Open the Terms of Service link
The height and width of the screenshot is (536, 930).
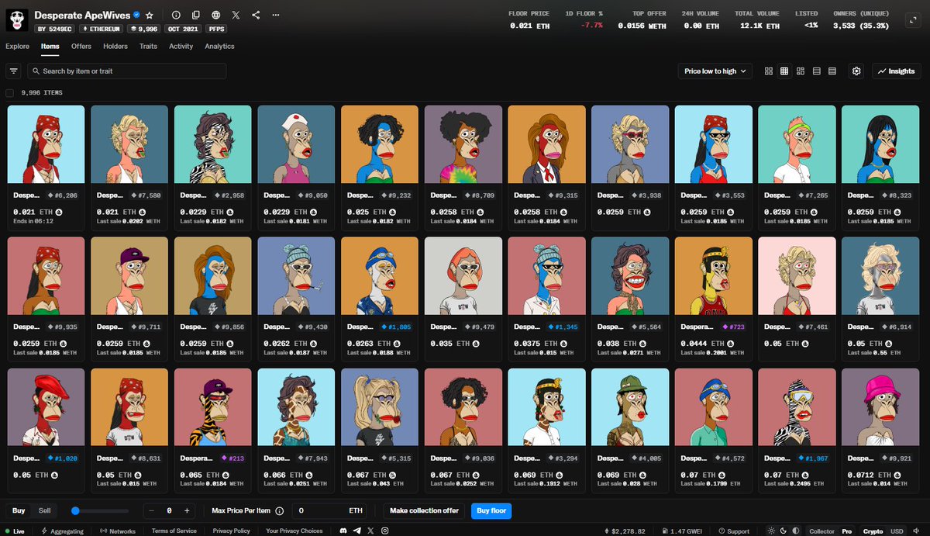[174, 531]
